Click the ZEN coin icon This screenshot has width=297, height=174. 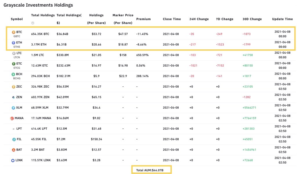[x=13, y=97]
